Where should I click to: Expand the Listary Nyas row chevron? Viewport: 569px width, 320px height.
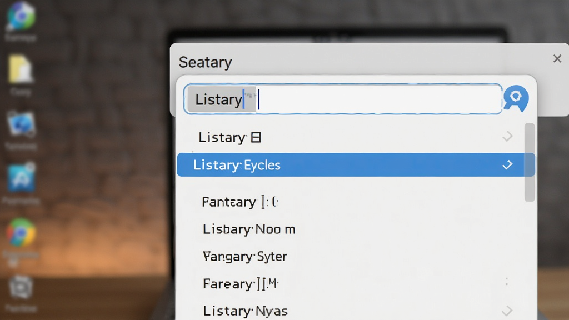click(x=508, y=311)
